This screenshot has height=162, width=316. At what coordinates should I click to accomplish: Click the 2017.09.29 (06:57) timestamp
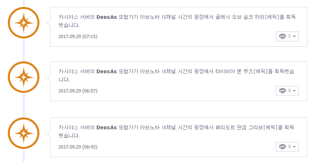[78, 91]
